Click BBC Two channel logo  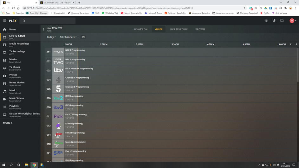pyautogui.click(x=58, y=61)
